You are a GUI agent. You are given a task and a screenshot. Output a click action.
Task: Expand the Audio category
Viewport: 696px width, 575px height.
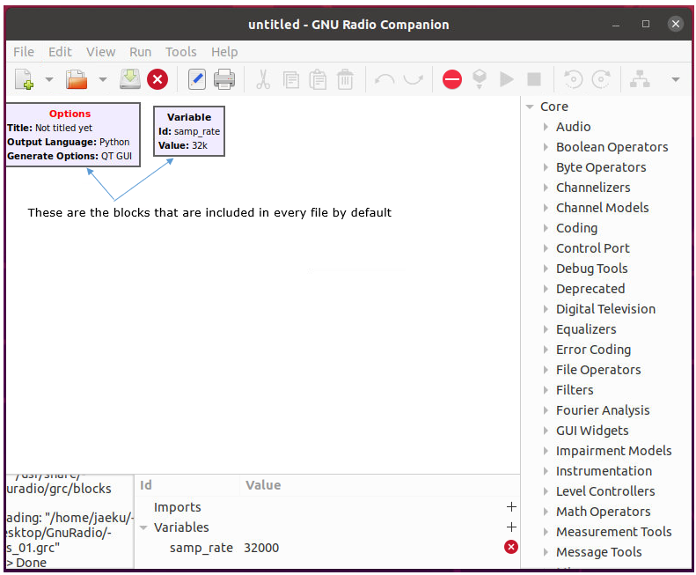click(x=546, y=127)
